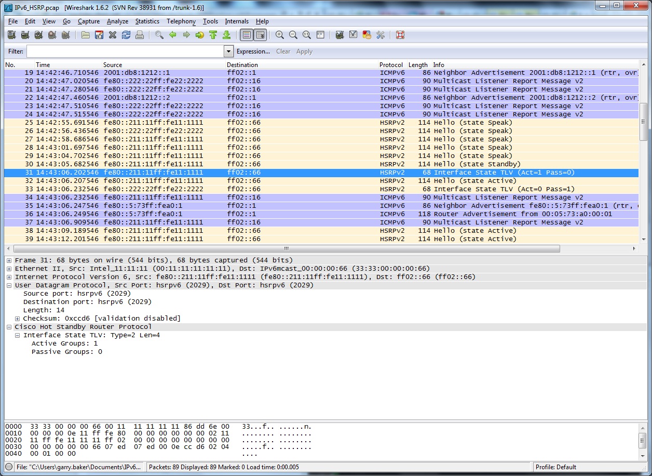Expand Internet Protocol Version 6 node
This screenshot has width=652, height=476.
9,277
